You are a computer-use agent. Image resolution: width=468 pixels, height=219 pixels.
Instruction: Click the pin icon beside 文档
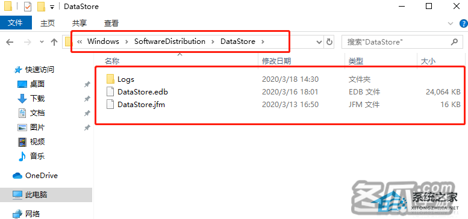coord(87,113)
